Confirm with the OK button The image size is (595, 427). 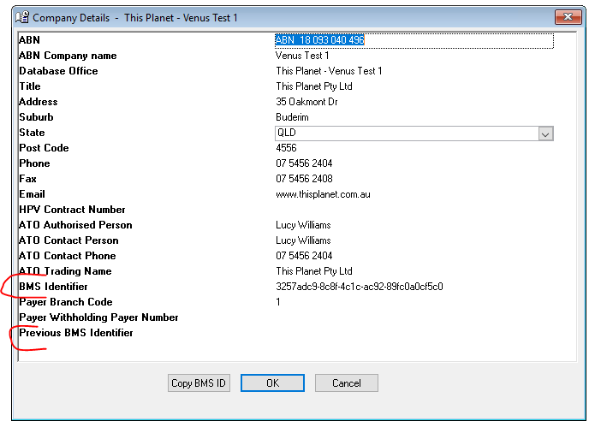(x=272, y=383)
